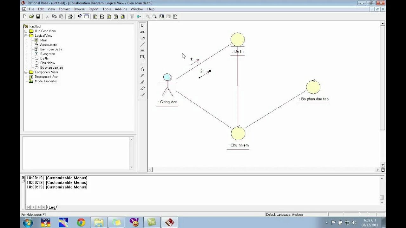This screenshot has width=406, height=228.
Task: Select Associations in browser tree
Action: [x=49, y=45]
